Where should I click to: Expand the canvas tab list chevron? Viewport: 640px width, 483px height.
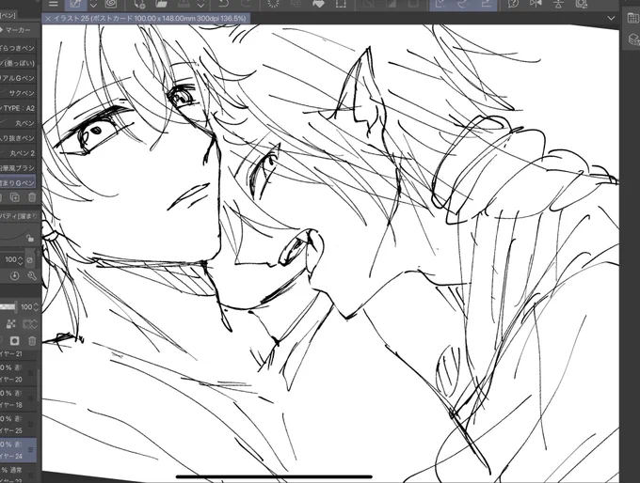click(611, 19)
